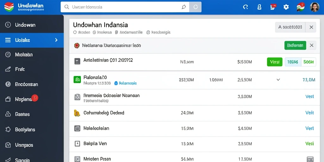Dismiss the Netlanana banner with X
324x162 pixels.
(x=311, y=45)
